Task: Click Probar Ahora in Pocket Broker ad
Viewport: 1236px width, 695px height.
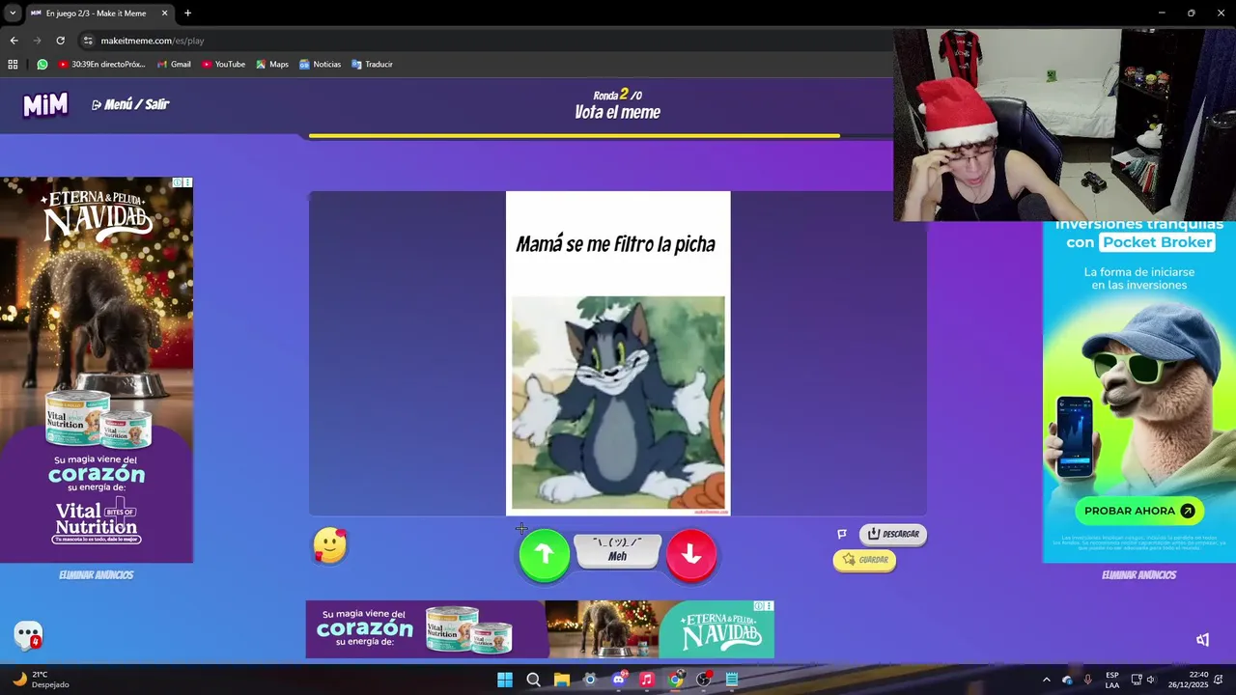Action: tap(1139, 511)
